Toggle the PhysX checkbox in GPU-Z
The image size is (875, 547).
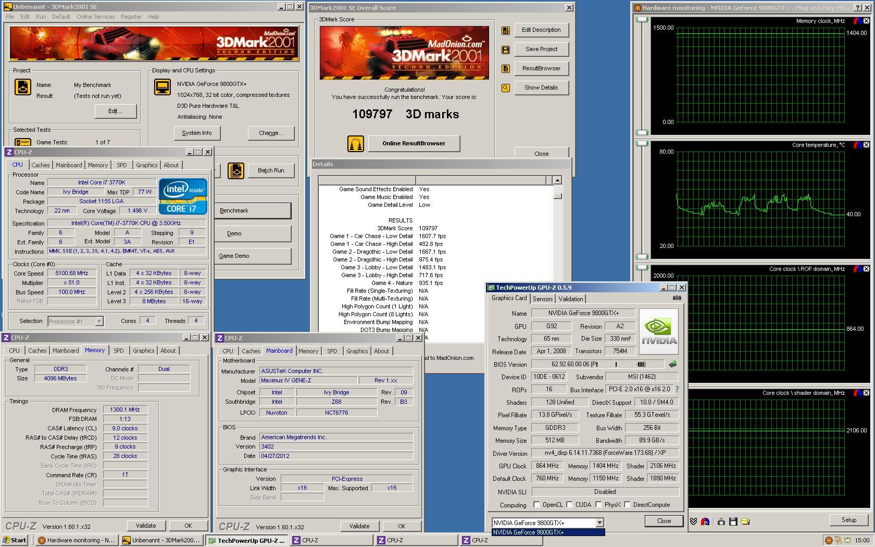click(x=599, y=504)
